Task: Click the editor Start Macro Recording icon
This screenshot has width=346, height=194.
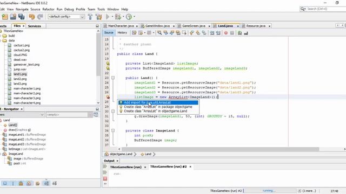Action: (226, 33)
